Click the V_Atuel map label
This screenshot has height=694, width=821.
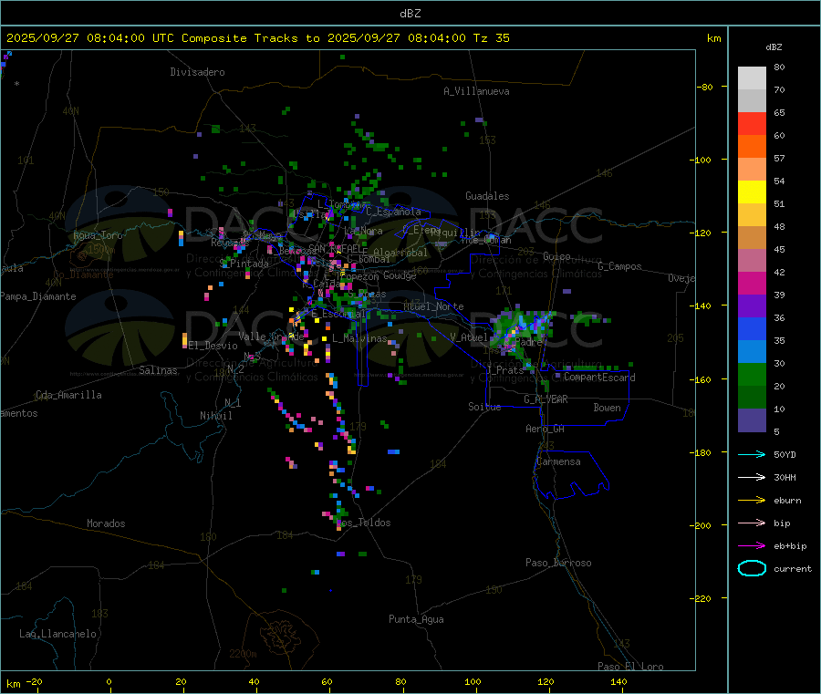click(x=469, y=337)
